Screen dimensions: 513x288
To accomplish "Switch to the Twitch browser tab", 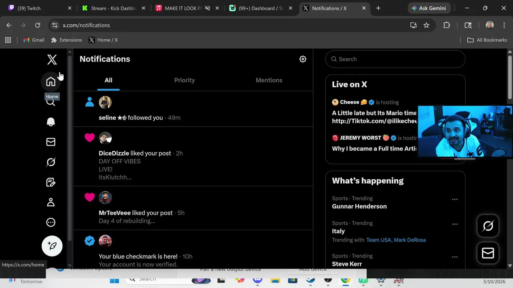I will click(x=39, y=8).
